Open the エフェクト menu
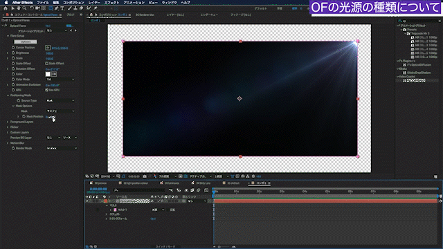 (111, 3)
